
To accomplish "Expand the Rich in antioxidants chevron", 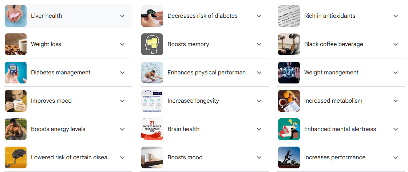I will tap(396, 16).
